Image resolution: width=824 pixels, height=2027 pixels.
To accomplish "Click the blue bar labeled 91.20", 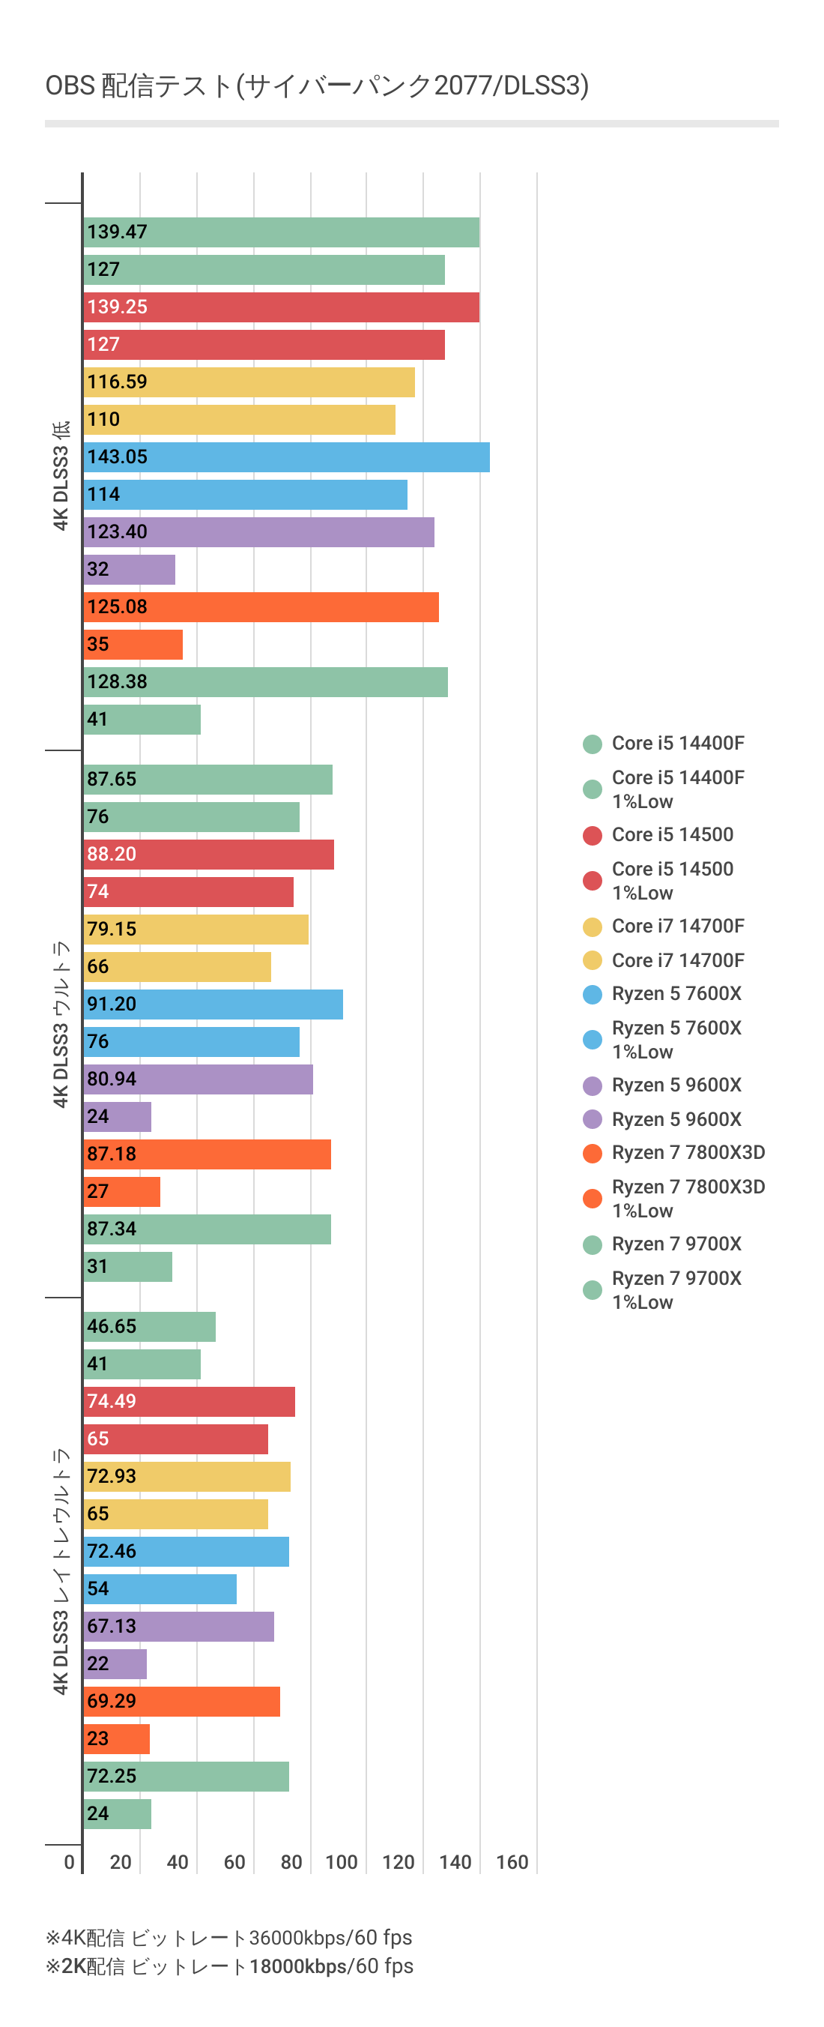I will click(213, 1004).
